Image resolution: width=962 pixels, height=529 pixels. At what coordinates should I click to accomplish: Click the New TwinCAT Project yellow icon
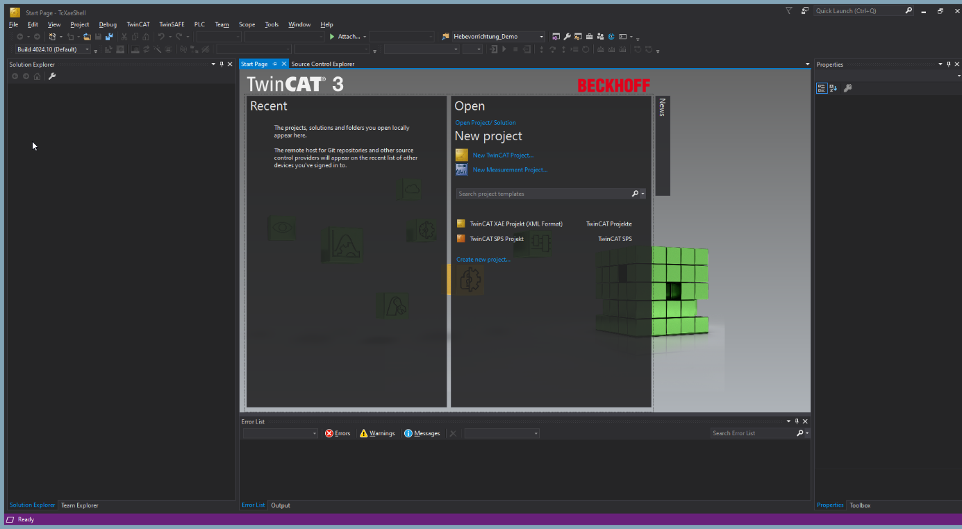pyautogui.click(x=461, y=155)
